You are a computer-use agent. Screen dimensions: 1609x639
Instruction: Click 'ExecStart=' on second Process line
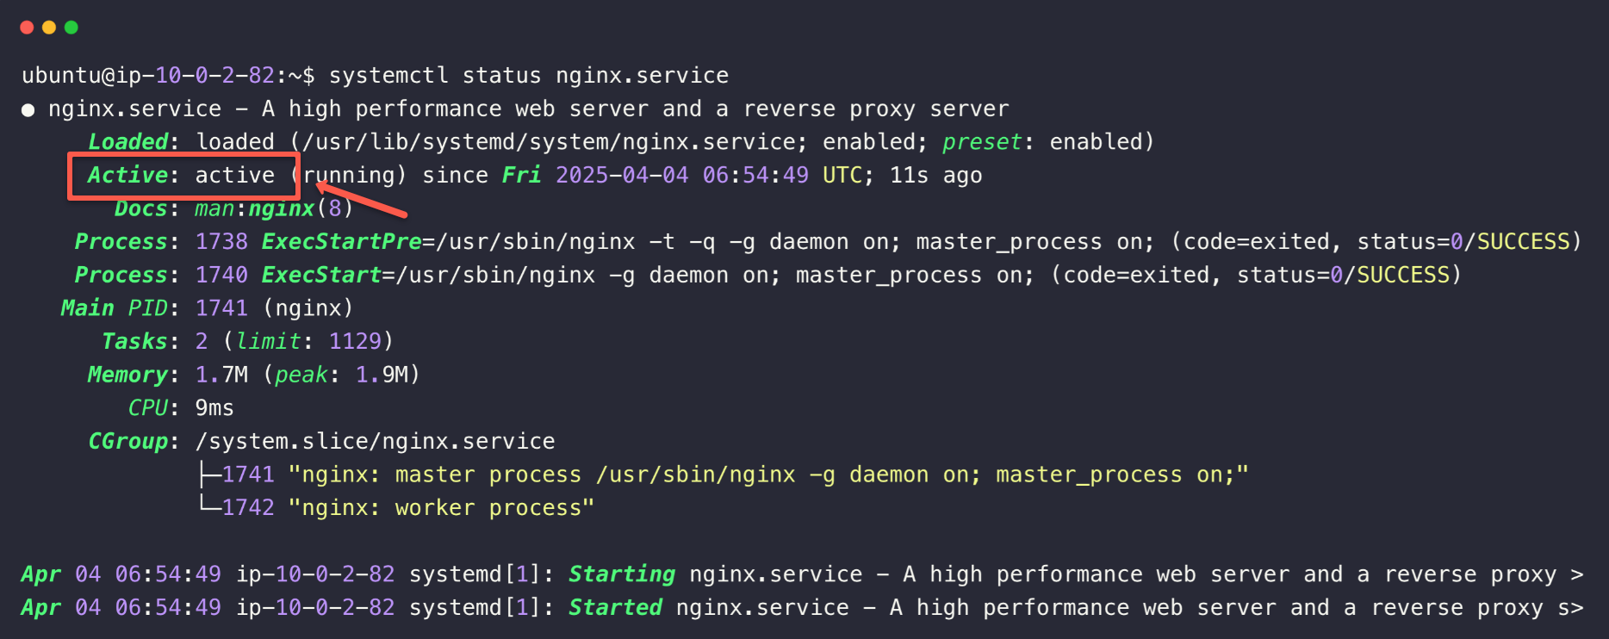(x=328, y=276)
